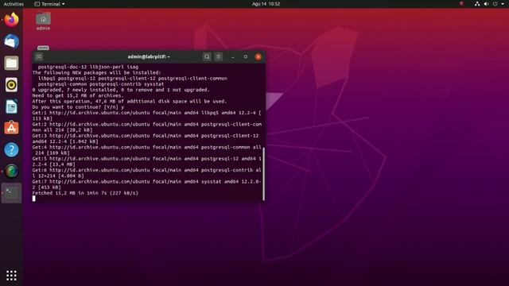The image size is (509, 286).
Task: Open Rhythmbox music player
Action: 11,85
